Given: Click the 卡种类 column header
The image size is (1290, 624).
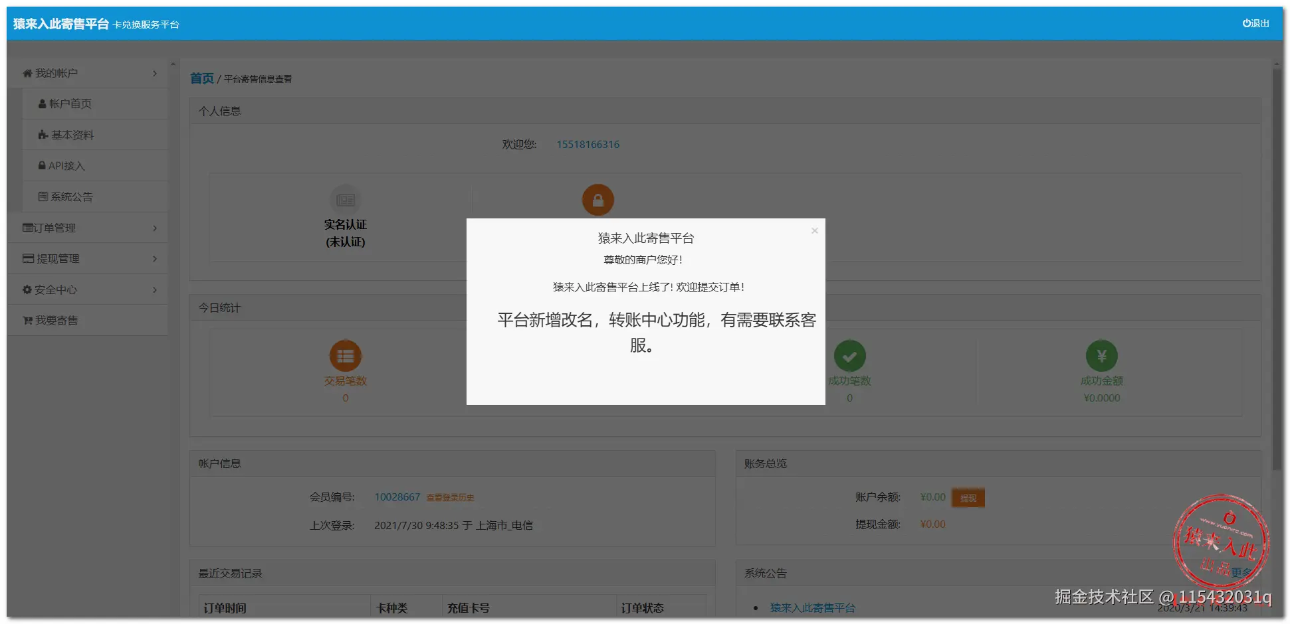Looking at the screenshot, I should [392, 608].
